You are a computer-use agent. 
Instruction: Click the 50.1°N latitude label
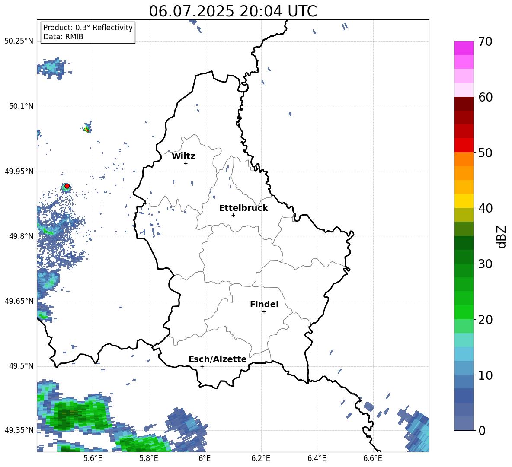[x=21, y=107]
